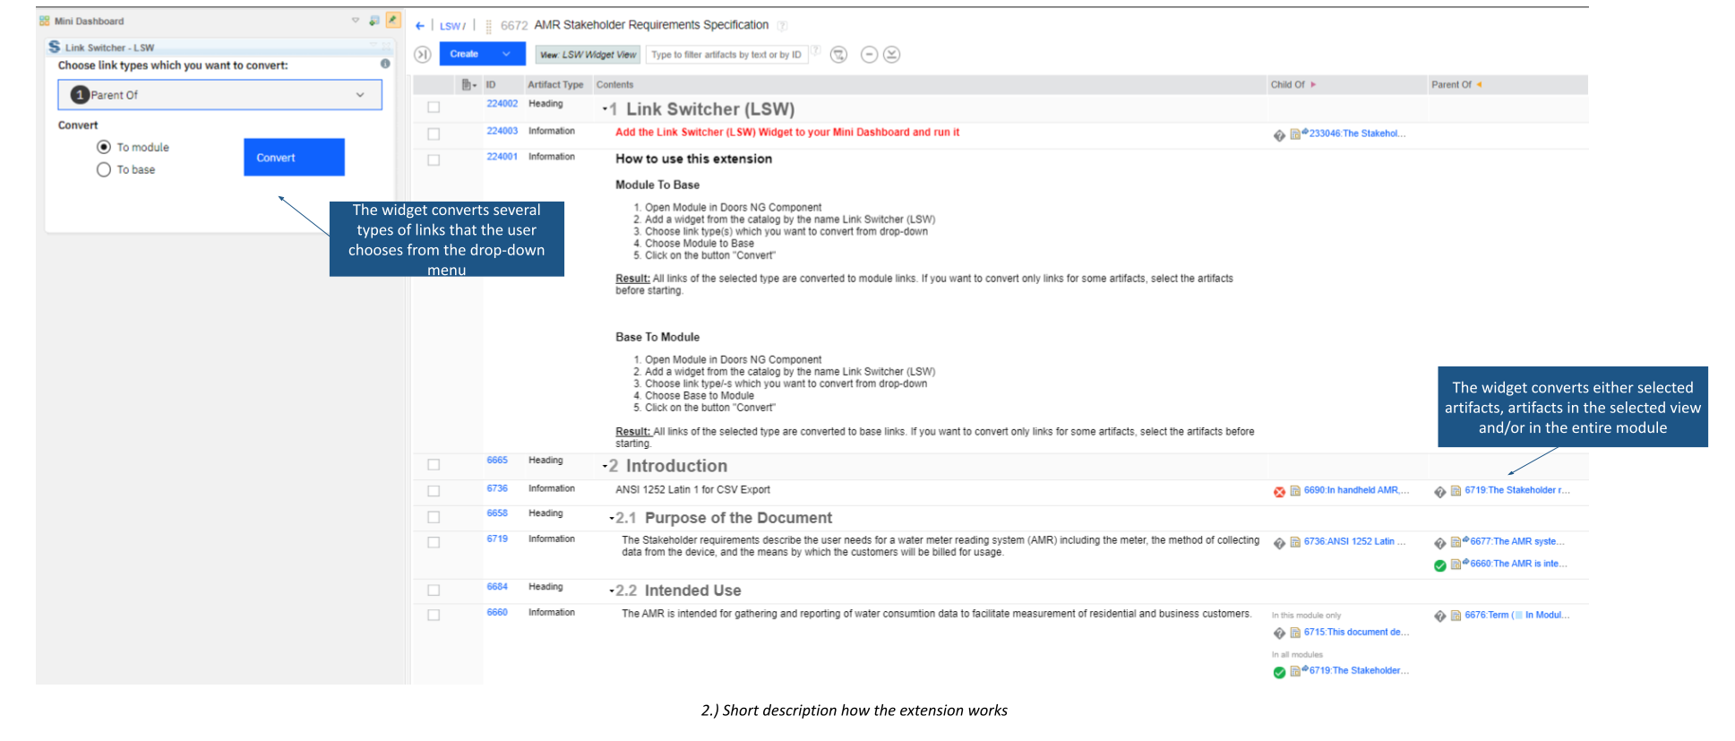Click the Child Of column header
This screenshot has width=1735, height=741.
tap(1287, 85)
